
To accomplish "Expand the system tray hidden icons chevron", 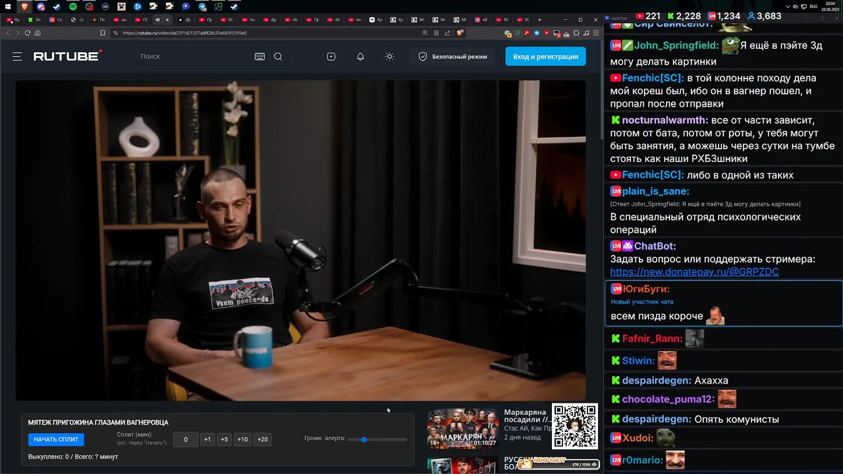I will [x=788, y=7].
